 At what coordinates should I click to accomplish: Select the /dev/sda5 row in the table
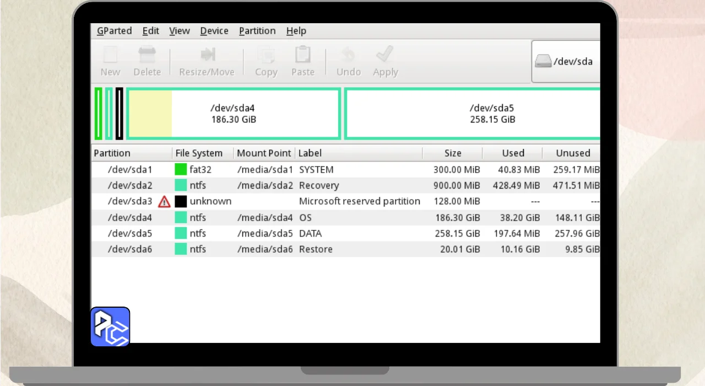(x=346, y=233)
